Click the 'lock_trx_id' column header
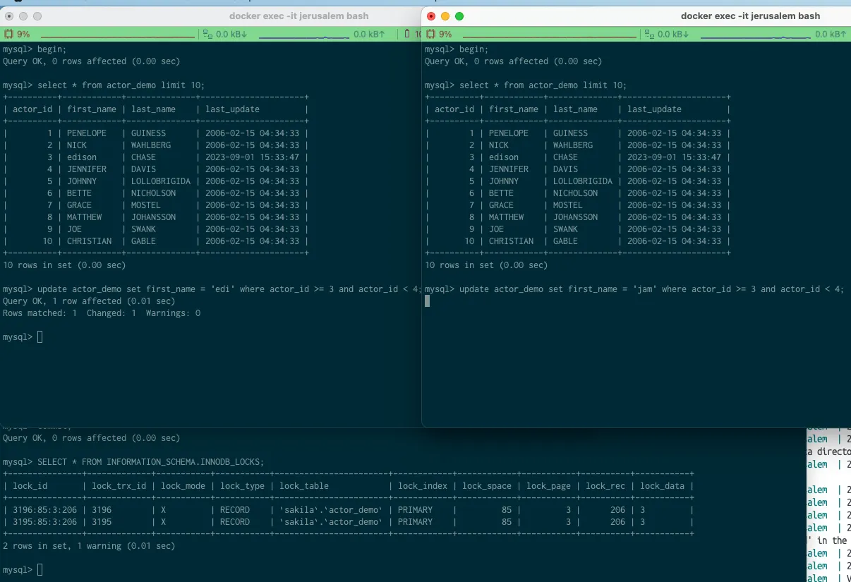851x582 pixels. (x=119, y=486)
